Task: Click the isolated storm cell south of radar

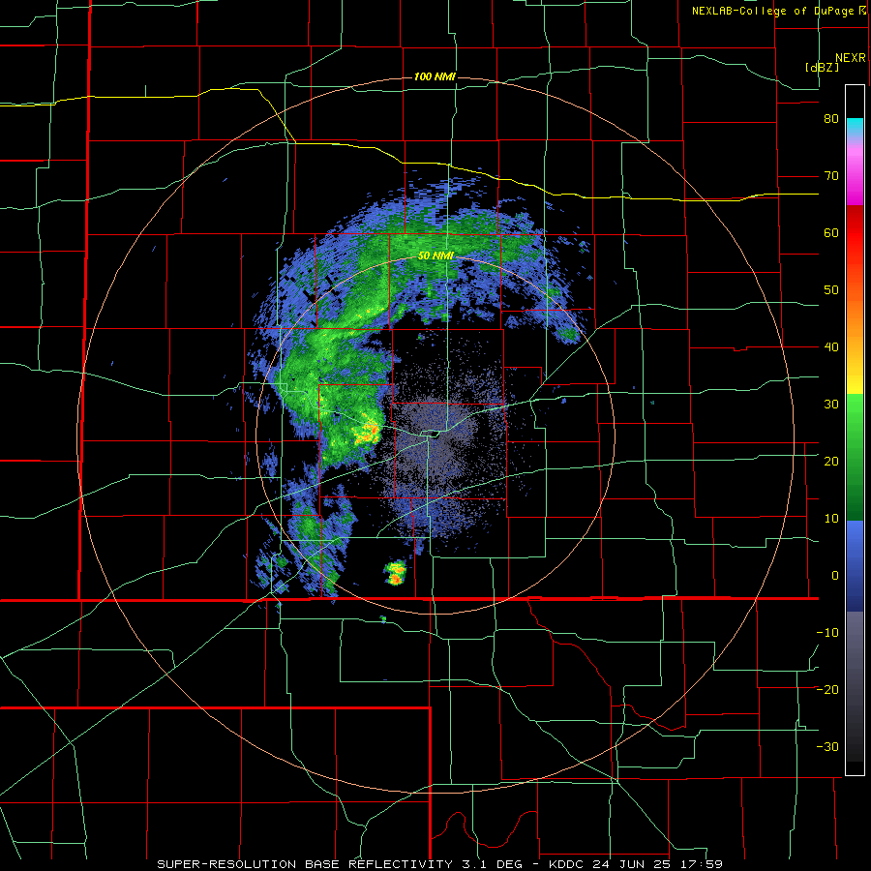Action: [396, 573]
